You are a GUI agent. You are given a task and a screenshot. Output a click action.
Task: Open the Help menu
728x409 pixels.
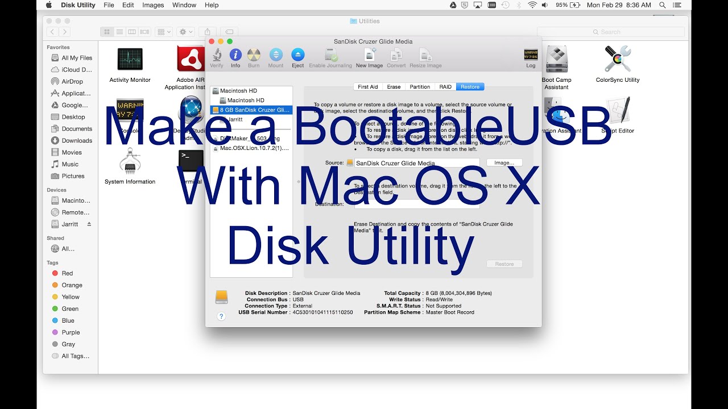(212, 5)
